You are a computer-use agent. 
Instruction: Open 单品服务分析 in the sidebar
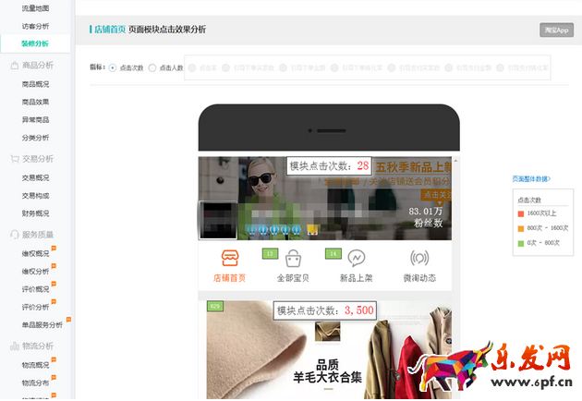click(42, 325)
